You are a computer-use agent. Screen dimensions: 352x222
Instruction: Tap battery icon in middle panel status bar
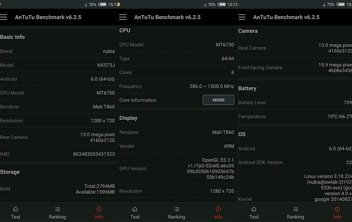(222, 4)
